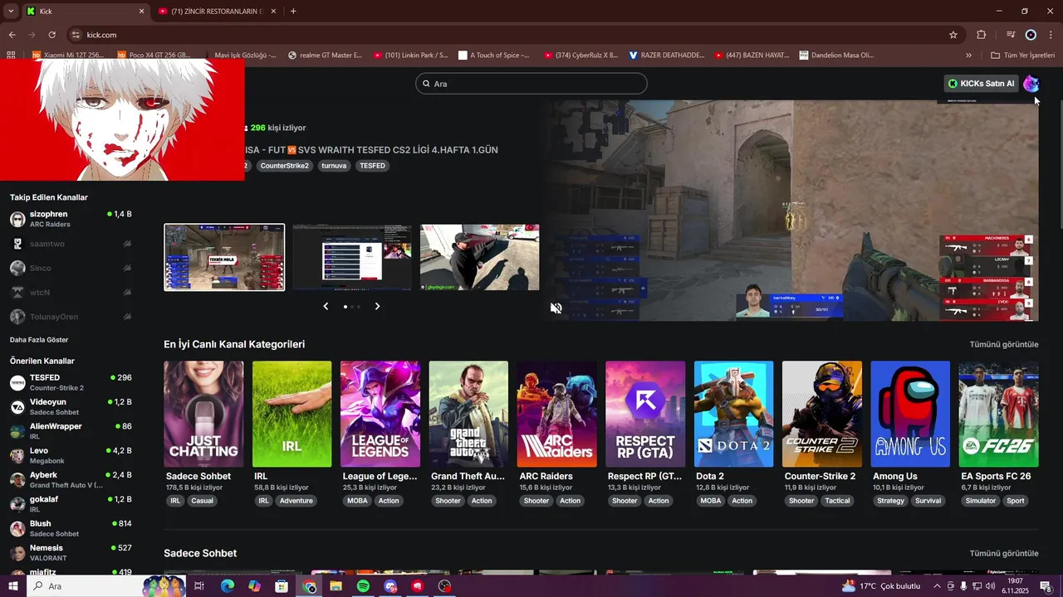Open the IRL category card
Image resolution: width=1063 pixels, height=597 pixels.
[291, 414]
